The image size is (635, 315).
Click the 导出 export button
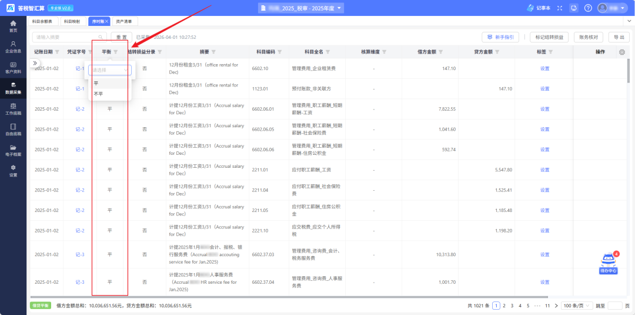pos(619,37)
